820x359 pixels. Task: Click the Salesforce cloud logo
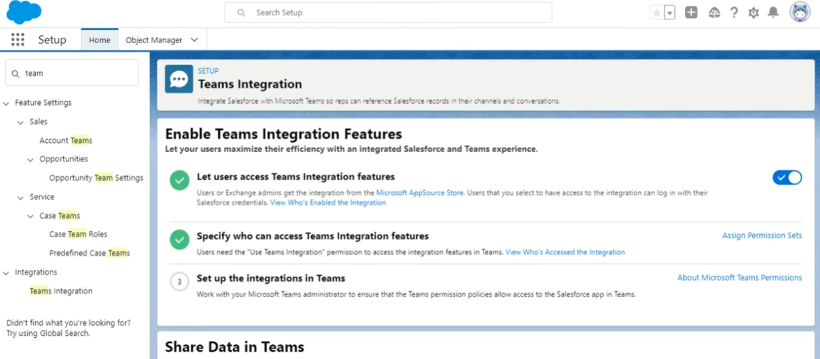[x=24, y=12]
